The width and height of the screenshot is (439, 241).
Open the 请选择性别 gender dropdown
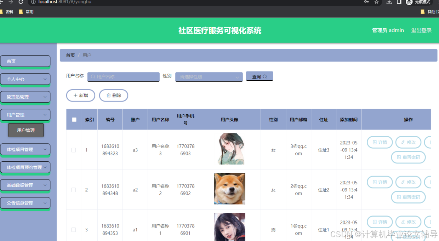(x=209, y=76)
